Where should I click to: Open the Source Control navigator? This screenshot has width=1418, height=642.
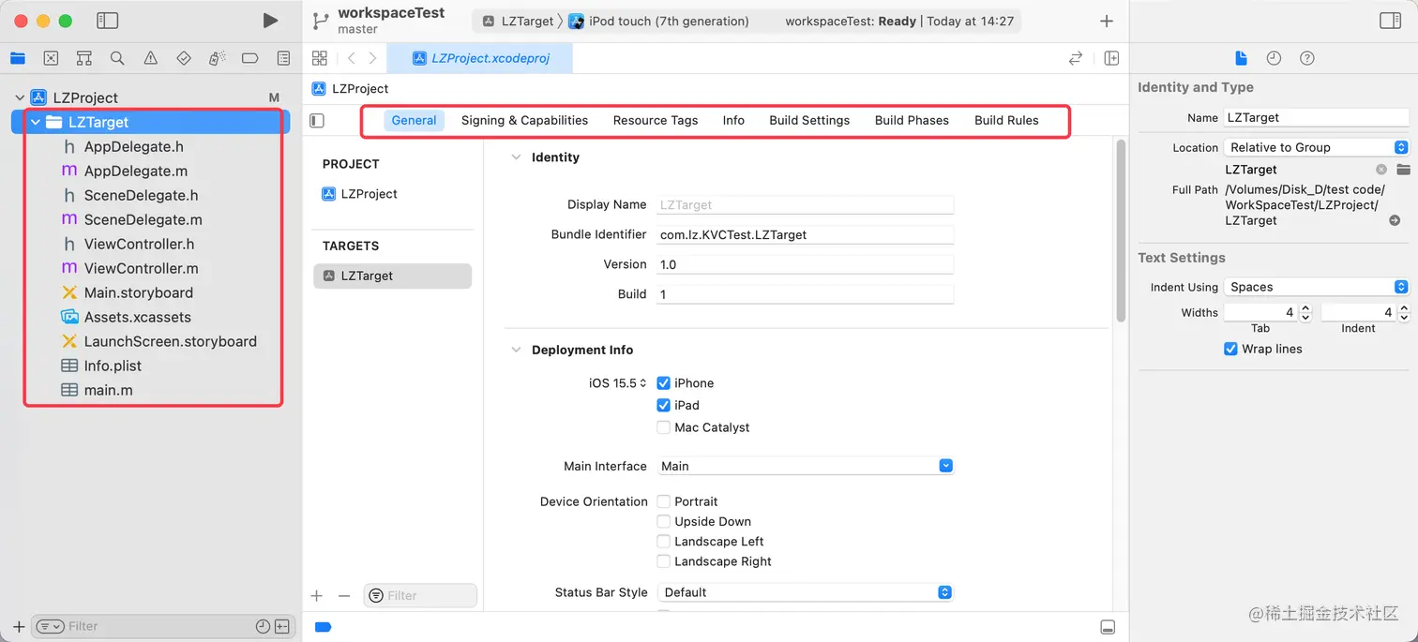[51, 58]
